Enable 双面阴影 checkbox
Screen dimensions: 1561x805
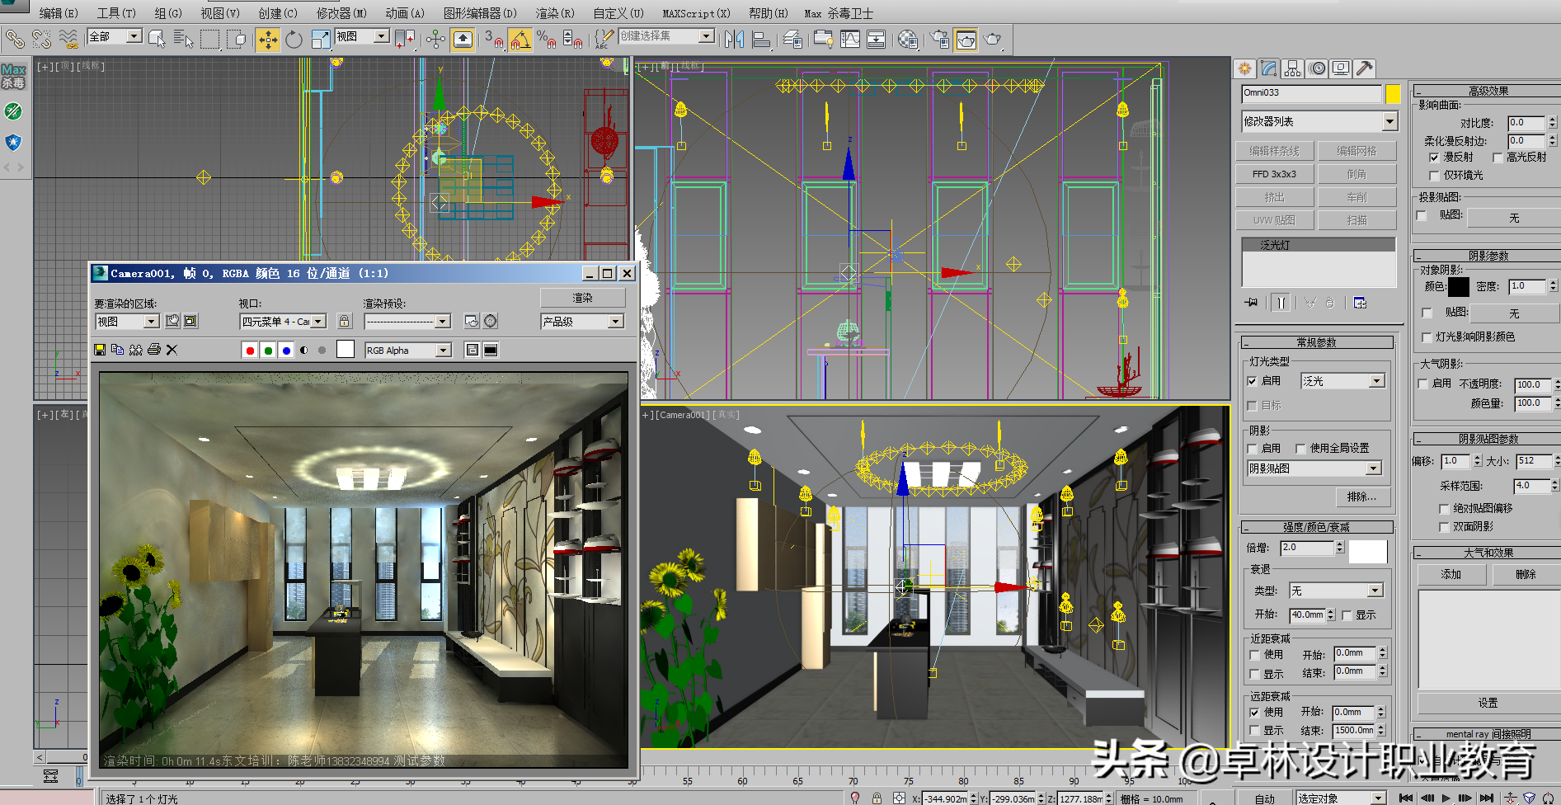click(x=1444, y=527)
